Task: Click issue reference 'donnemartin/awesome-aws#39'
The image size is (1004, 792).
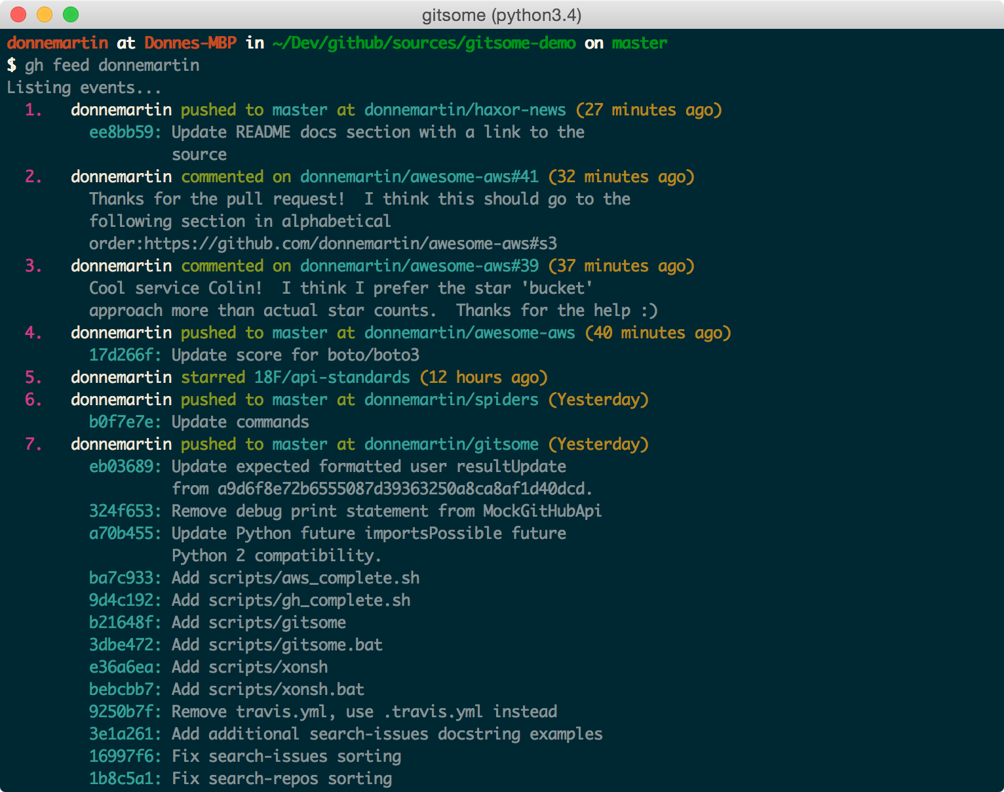Action: click(x=419, y=266)
